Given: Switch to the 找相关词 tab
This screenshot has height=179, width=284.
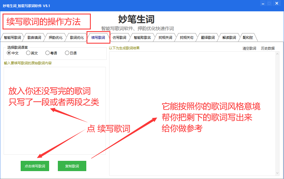Looking at the screenshot, I should pyautogui.click(x=165, y=38).
